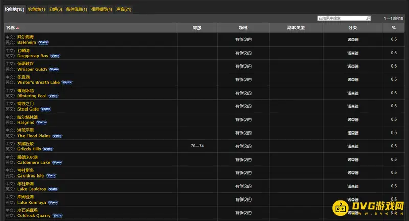The image size is (409, 221).
Task: Click the Wrath badge next to Cauldros Isle
Action: click(51, 175)
